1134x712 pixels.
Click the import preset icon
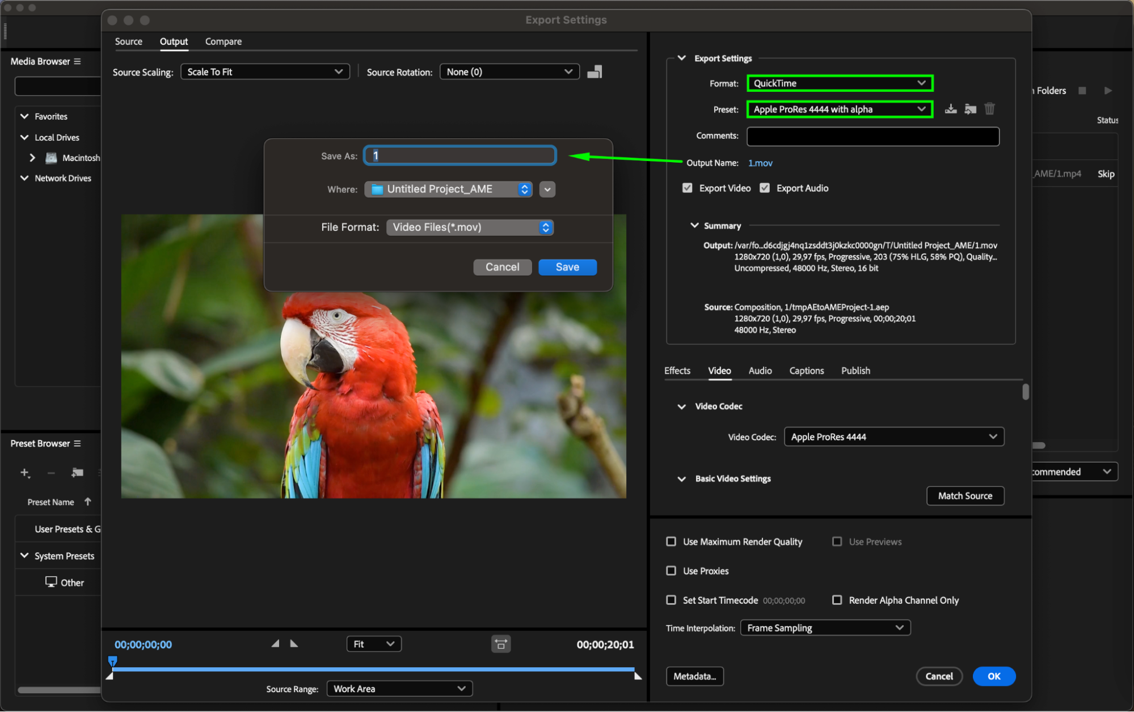pos(970,109)
